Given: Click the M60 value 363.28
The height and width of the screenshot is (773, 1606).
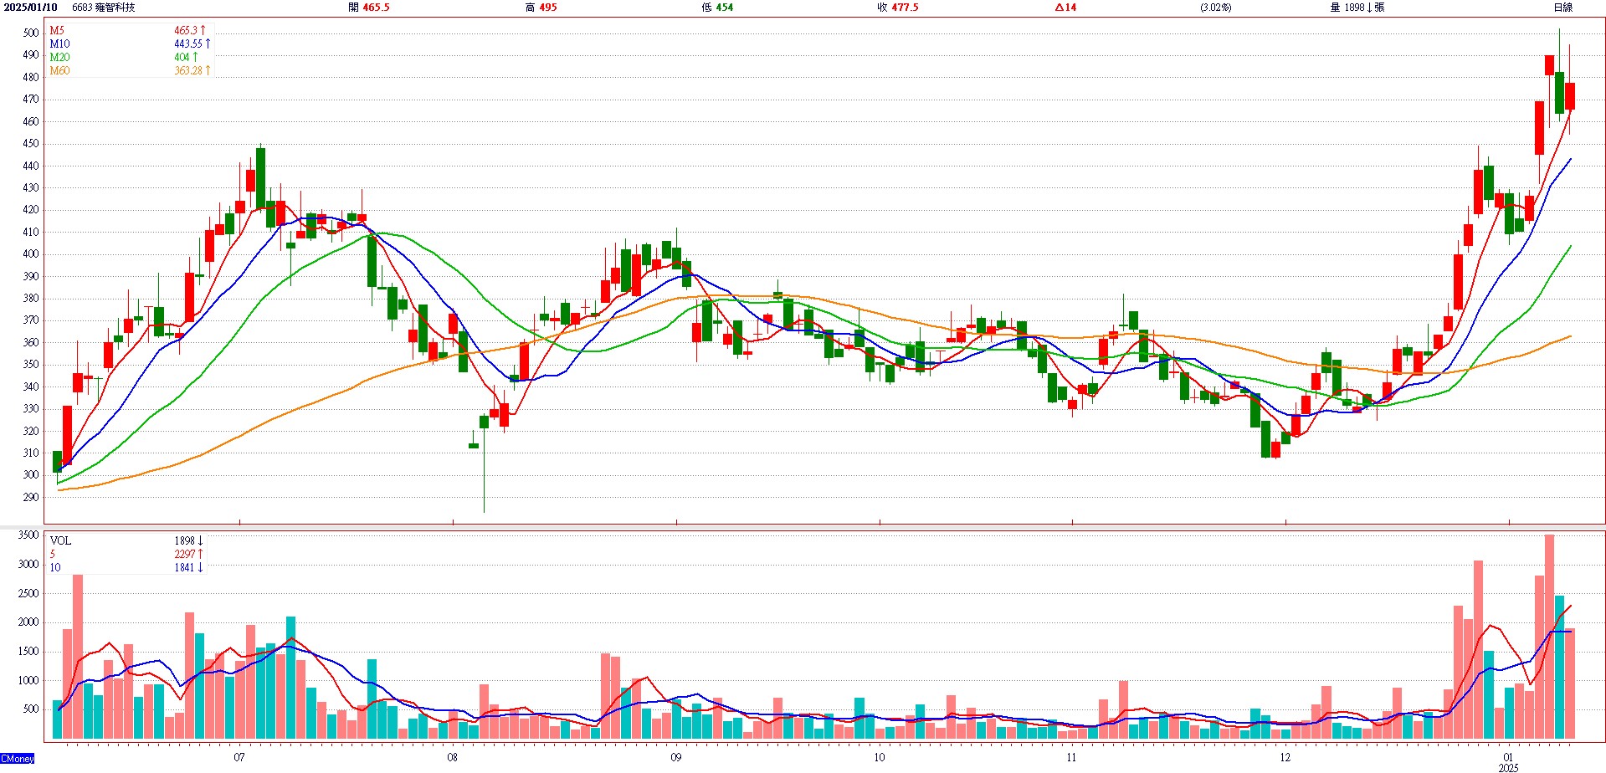Looking at the screenshot, I should 192,70.
